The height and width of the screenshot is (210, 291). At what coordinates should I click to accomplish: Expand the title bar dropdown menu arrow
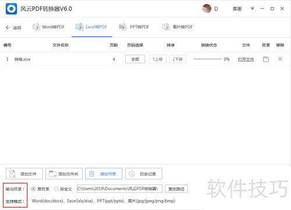click(252, 9)
